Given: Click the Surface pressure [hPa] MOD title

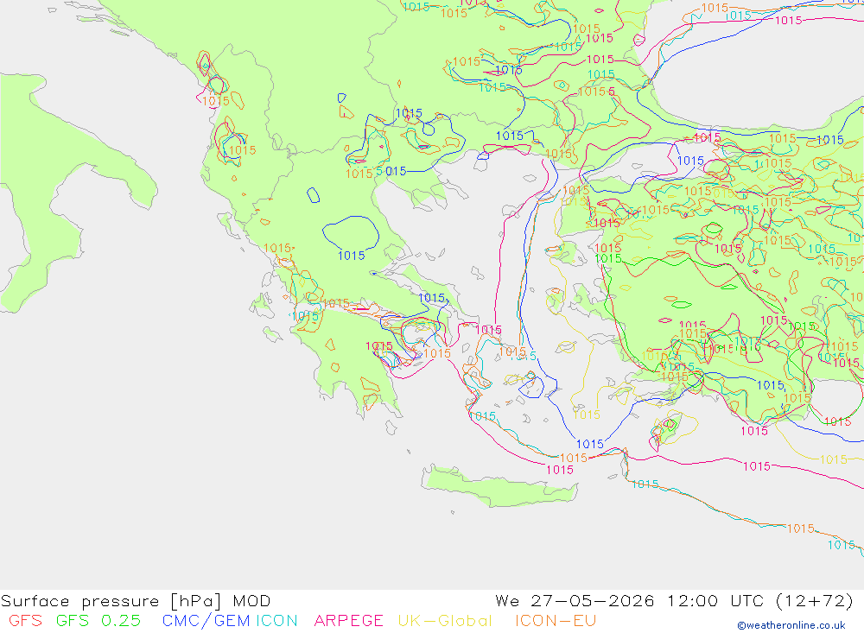Looking at the screenshot, I should tap(136, 600).
